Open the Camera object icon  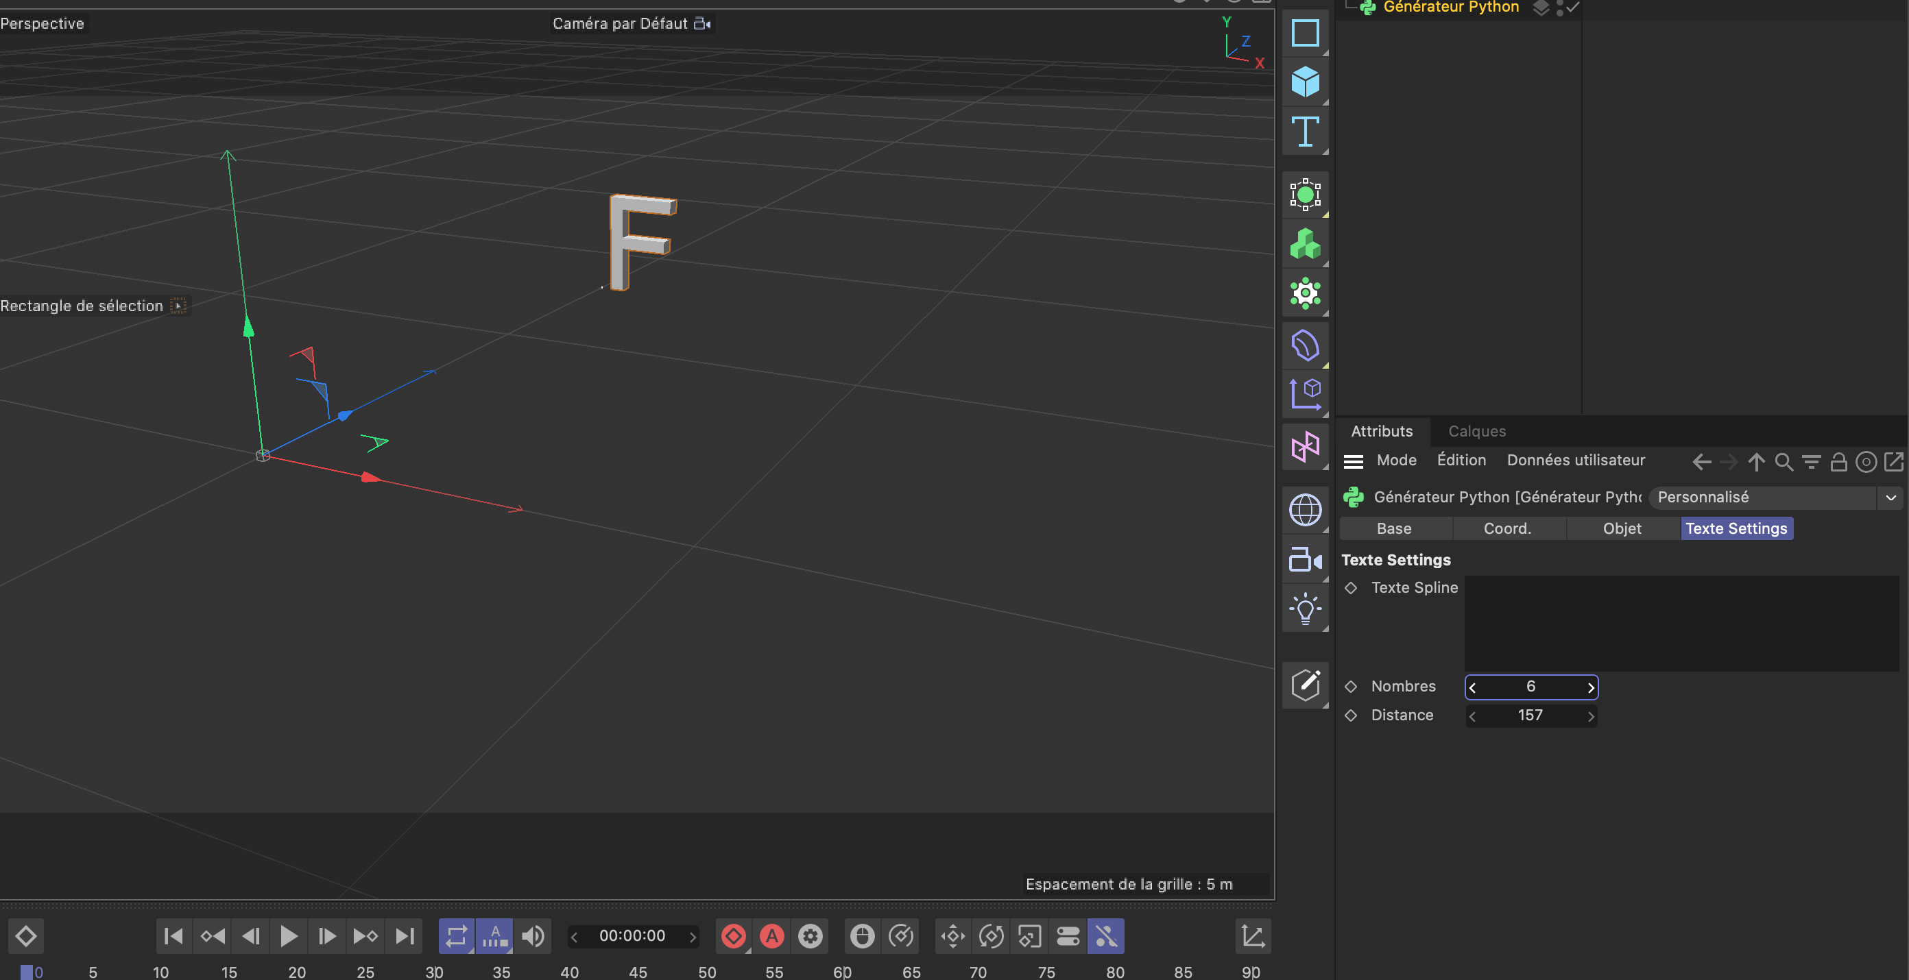tap(1304, 559)
